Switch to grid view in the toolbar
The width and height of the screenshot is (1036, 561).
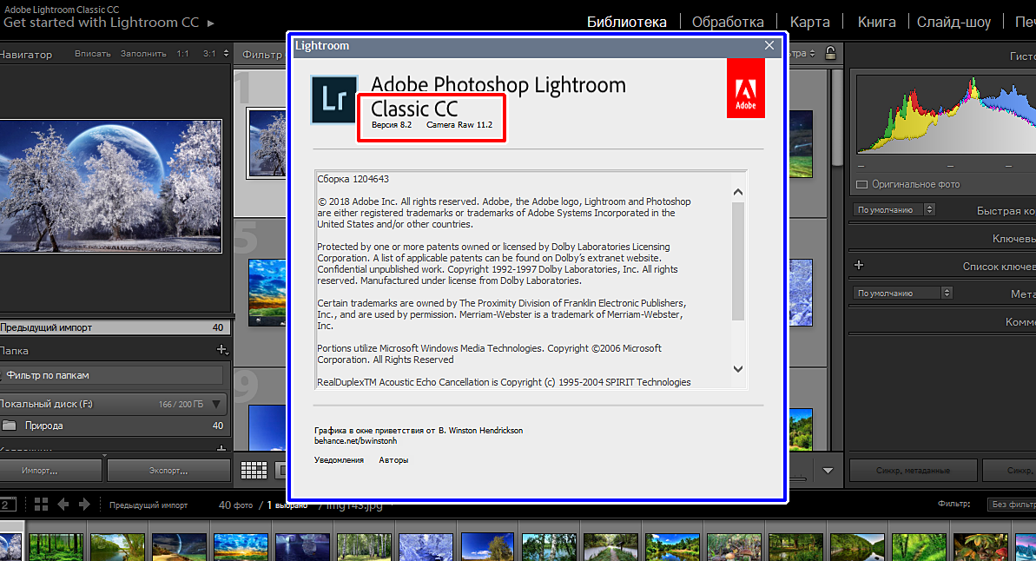[x=254, y=470]
